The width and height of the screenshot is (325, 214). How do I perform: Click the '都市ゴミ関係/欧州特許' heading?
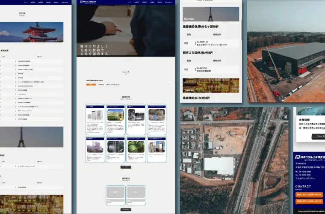(198, 53)
